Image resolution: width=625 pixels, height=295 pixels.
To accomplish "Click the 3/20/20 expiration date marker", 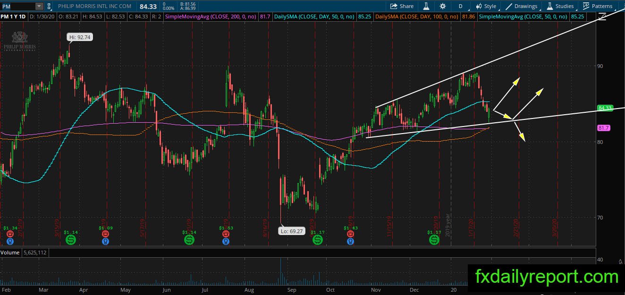I will click(555, 227).
